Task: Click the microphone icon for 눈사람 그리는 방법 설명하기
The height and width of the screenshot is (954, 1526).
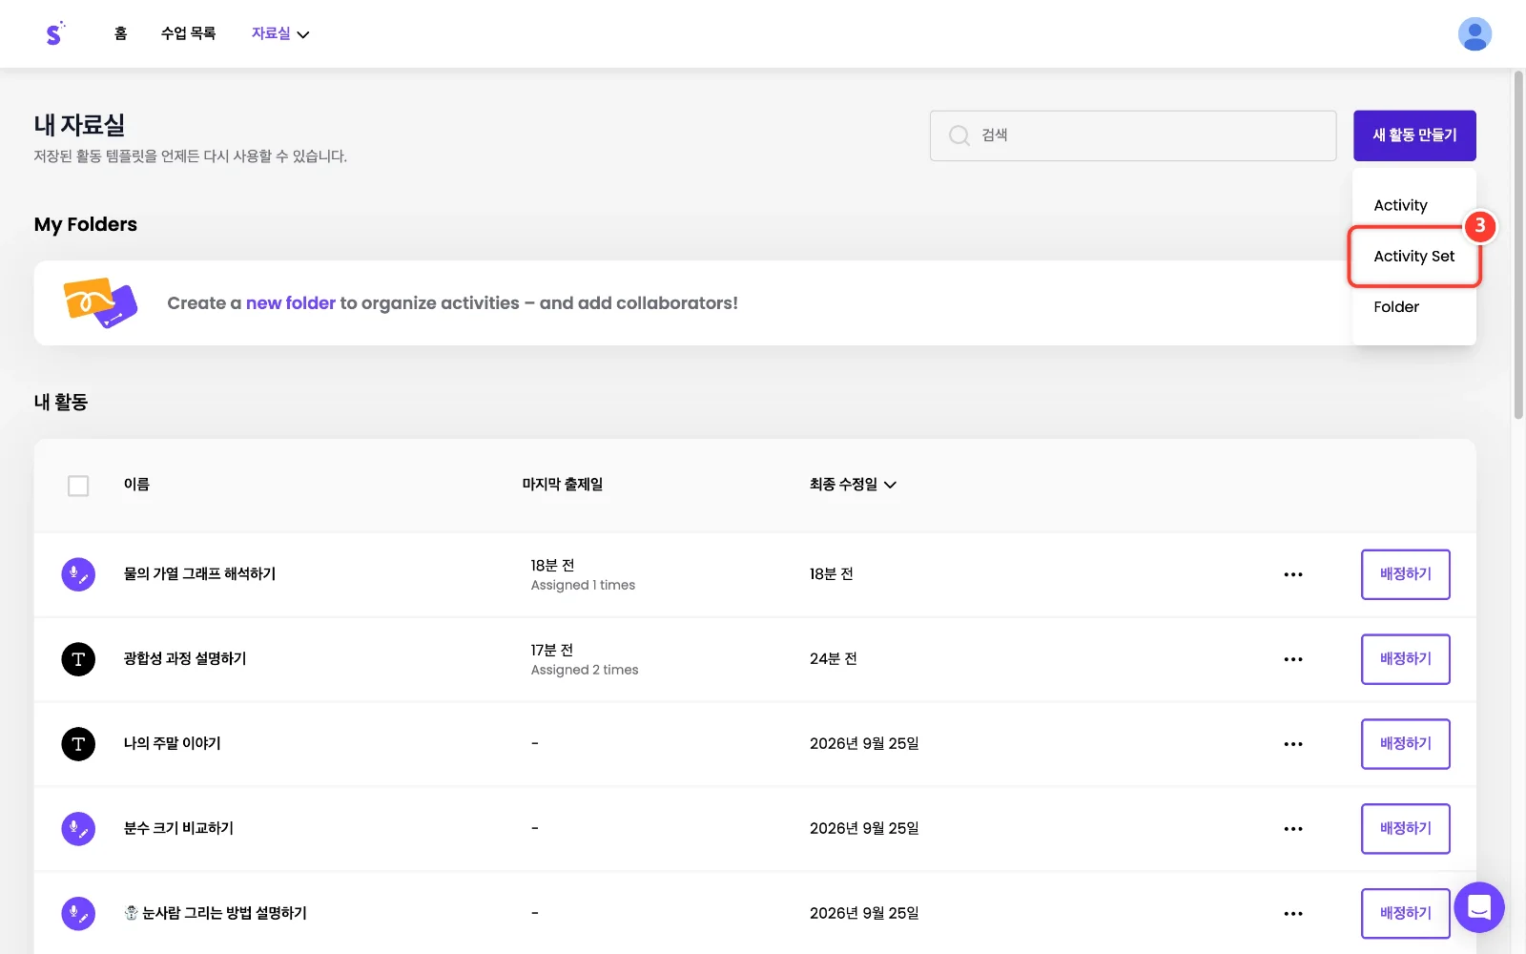Action: click(78, 914)
